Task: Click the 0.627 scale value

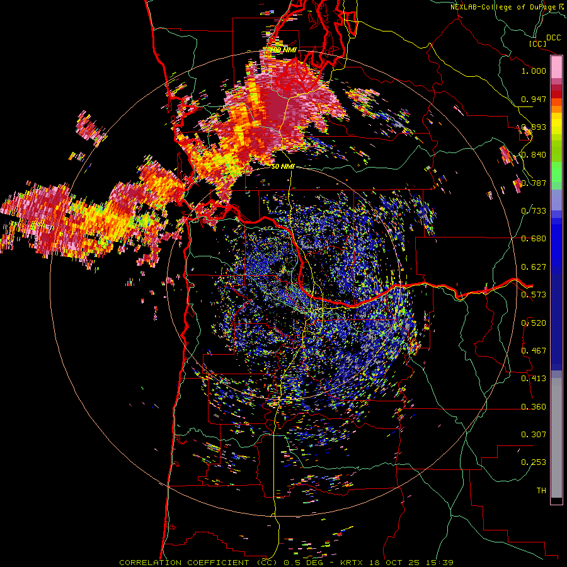Action: (534, 267)
